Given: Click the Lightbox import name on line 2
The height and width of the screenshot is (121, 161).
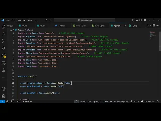Looking at the screenshot, I should tap(31, 37).
